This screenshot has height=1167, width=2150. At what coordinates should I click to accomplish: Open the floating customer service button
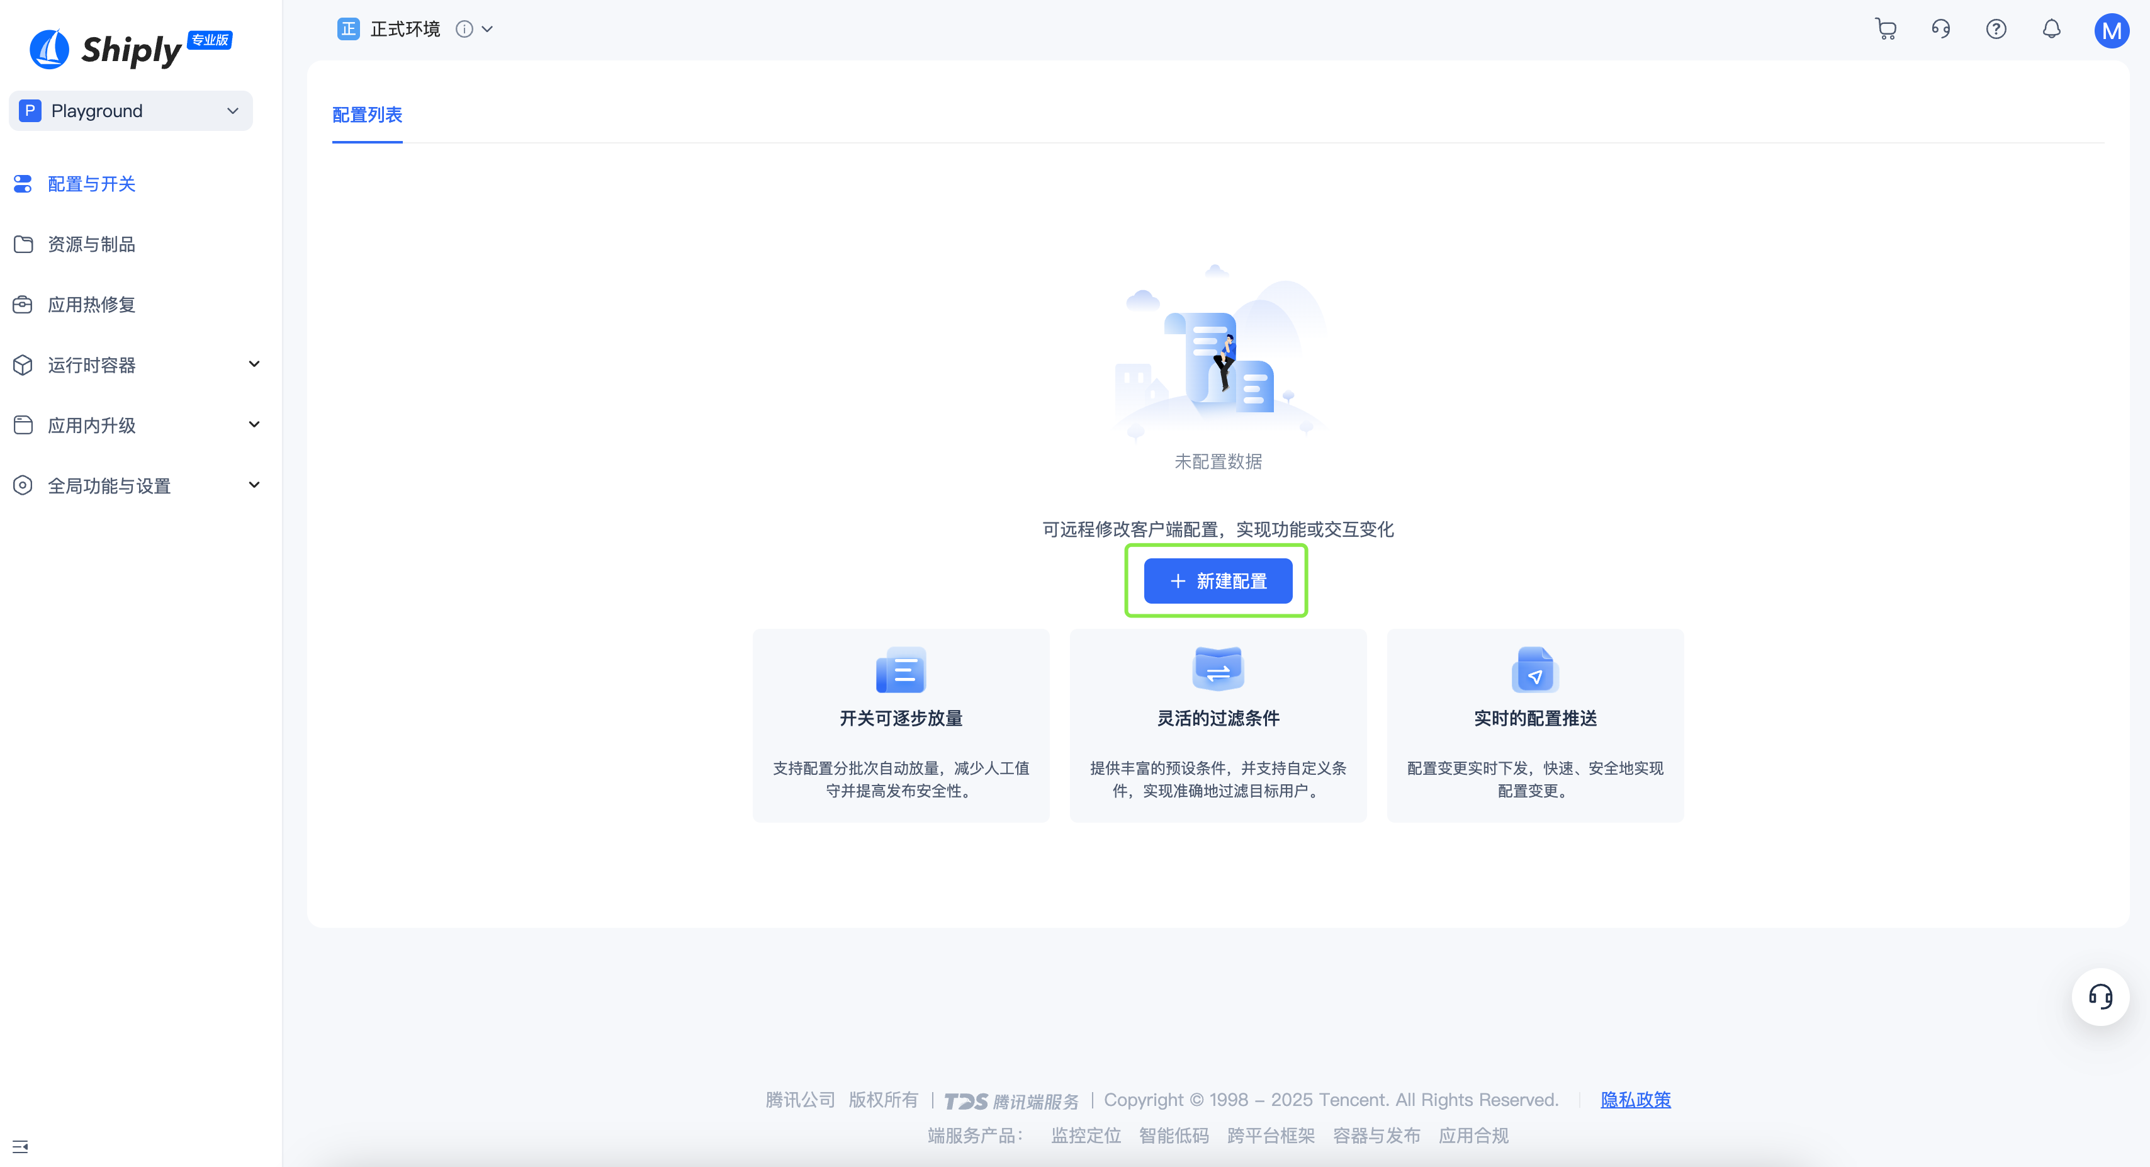click(x=2101, y=996)
